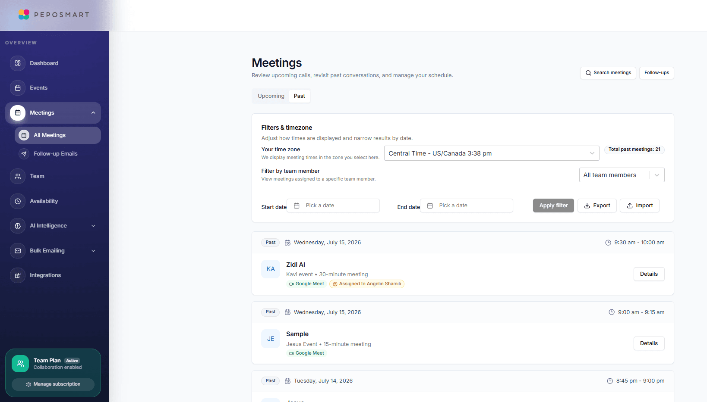The height and width of the screenshot is (402, 707).
Task: Click the calendar icon in Start date field
Action: [x=297, y=206]
